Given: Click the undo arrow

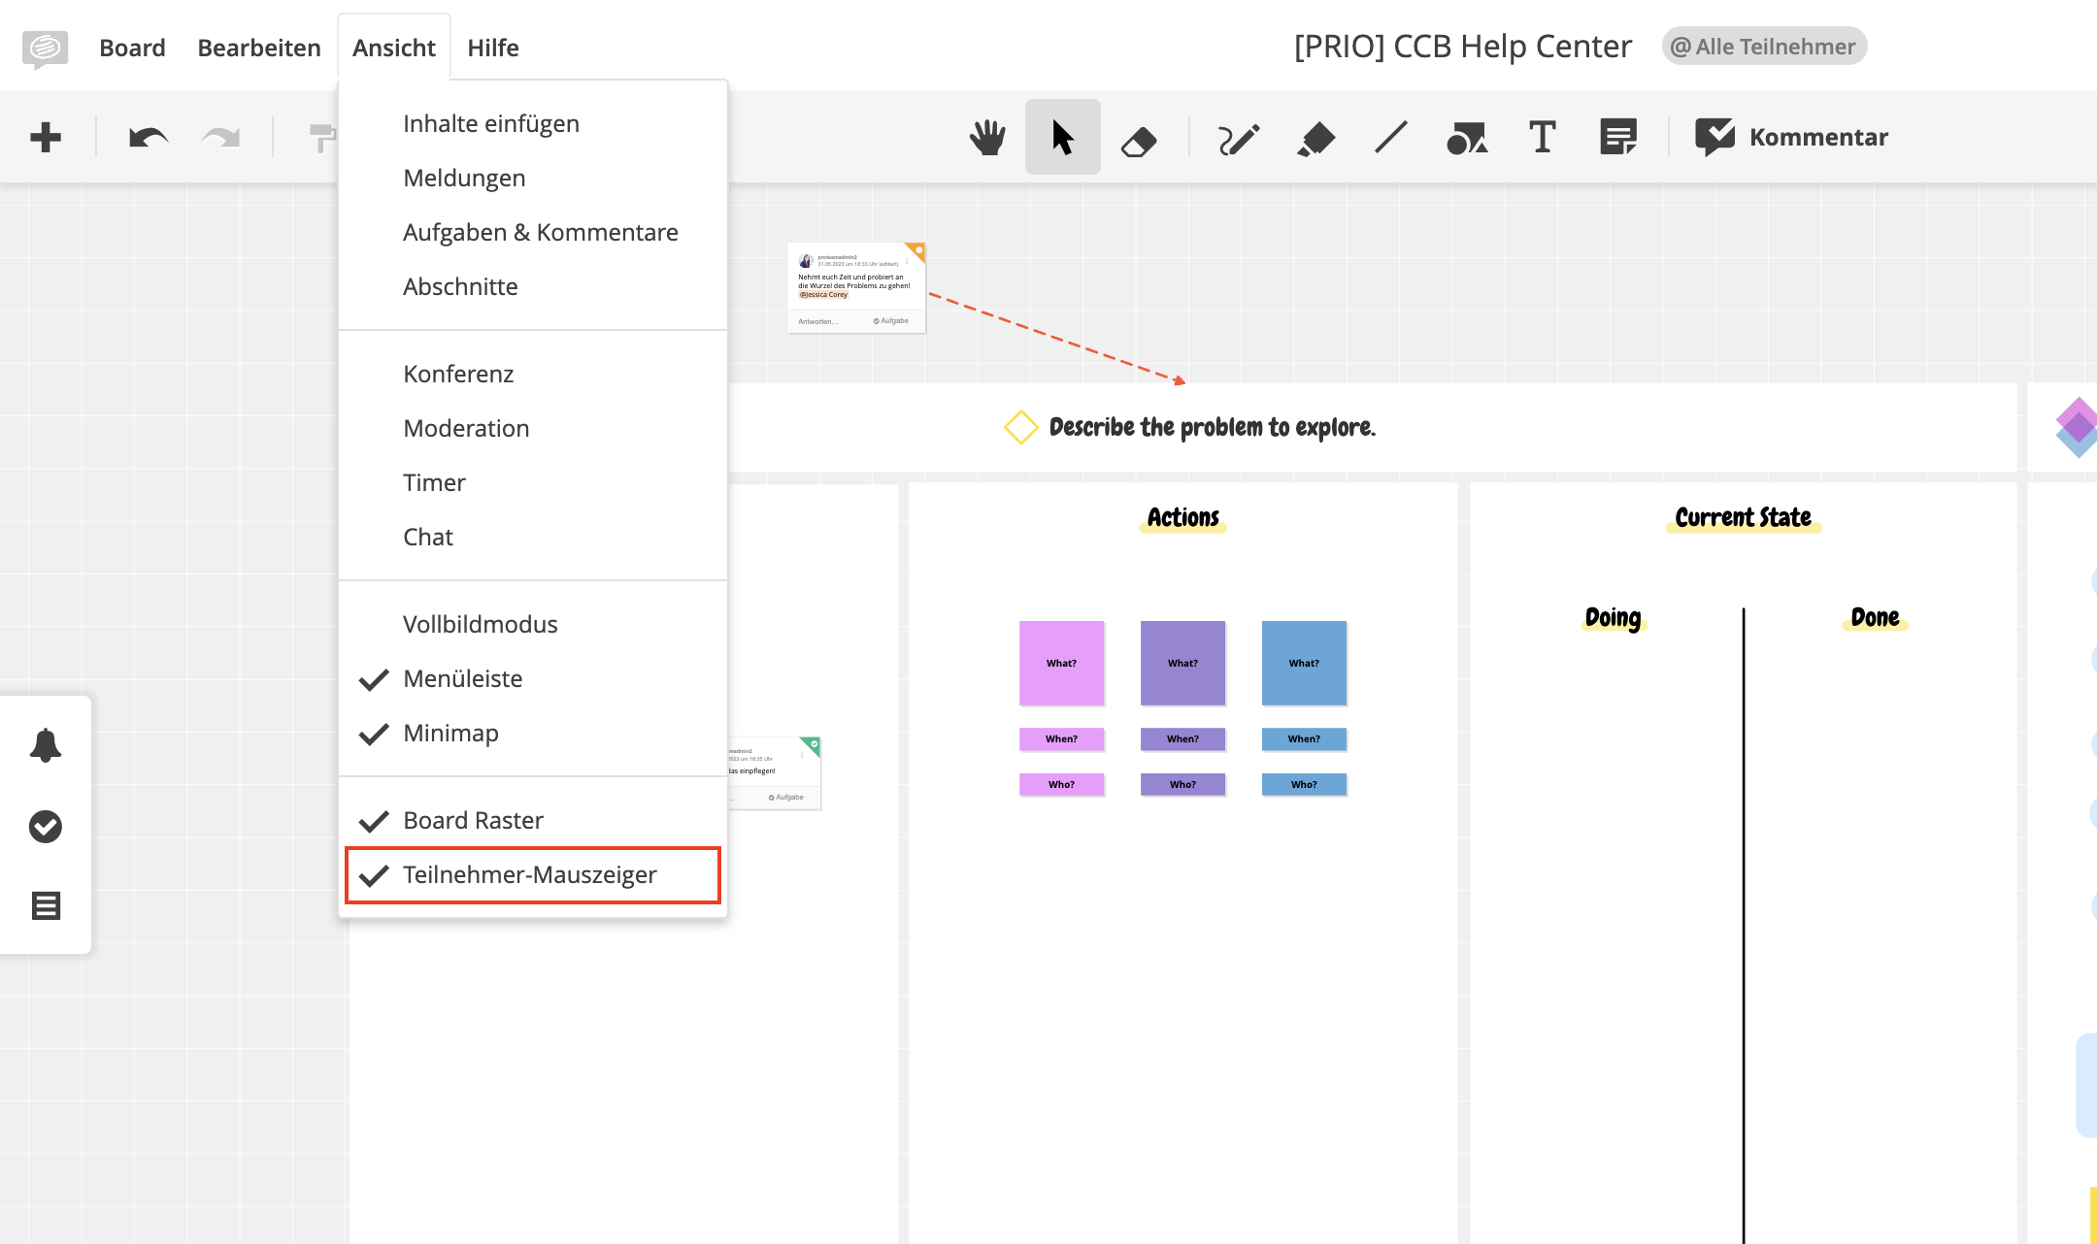Looking at the screenshot, I should (x=148, y=138).
